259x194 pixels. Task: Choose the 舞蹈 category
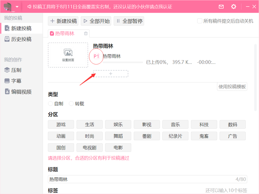coord(118,136)
